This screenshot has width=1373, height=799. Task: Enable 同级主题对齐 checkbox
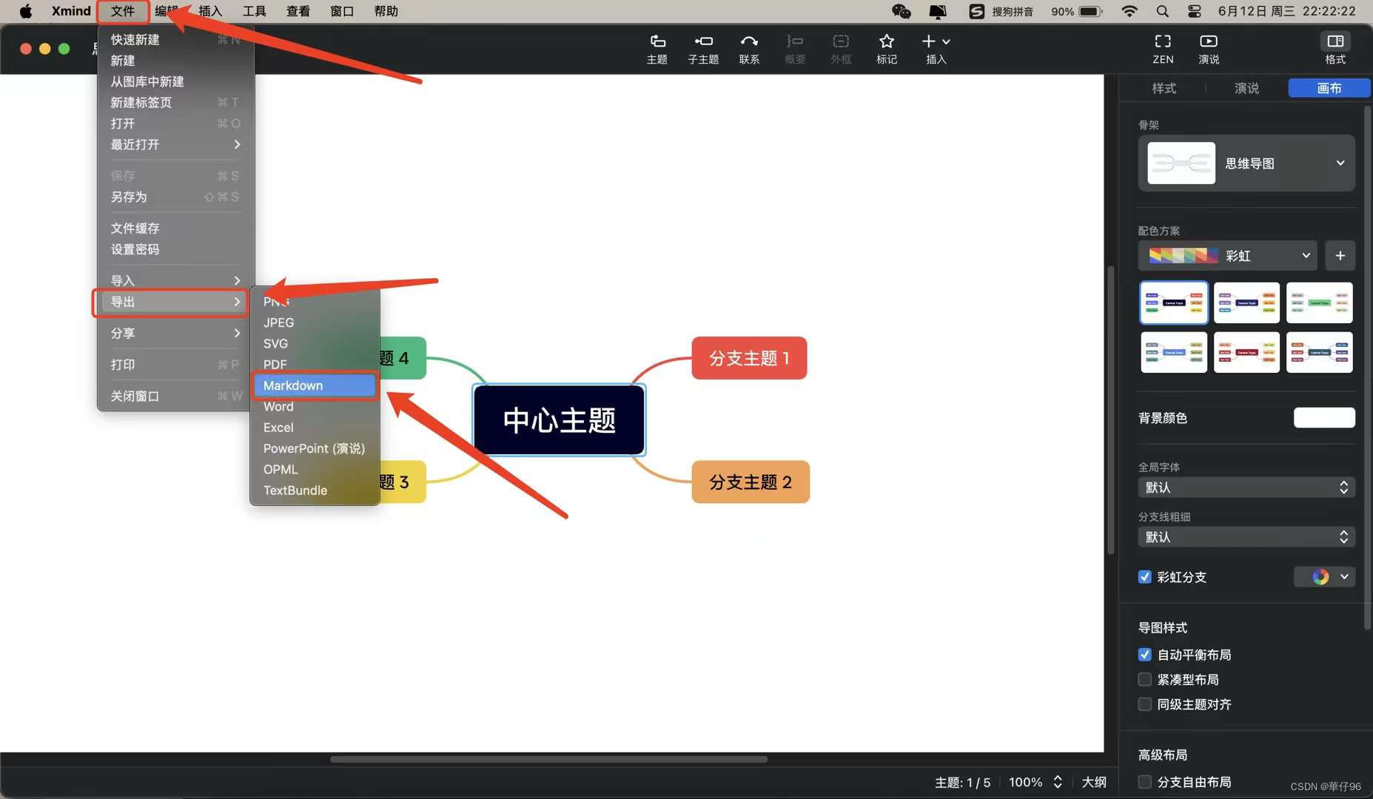tap(1144, 704)
